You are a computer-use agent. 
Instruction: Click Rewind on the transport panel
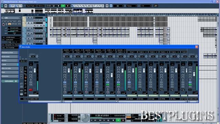[96, 120]
